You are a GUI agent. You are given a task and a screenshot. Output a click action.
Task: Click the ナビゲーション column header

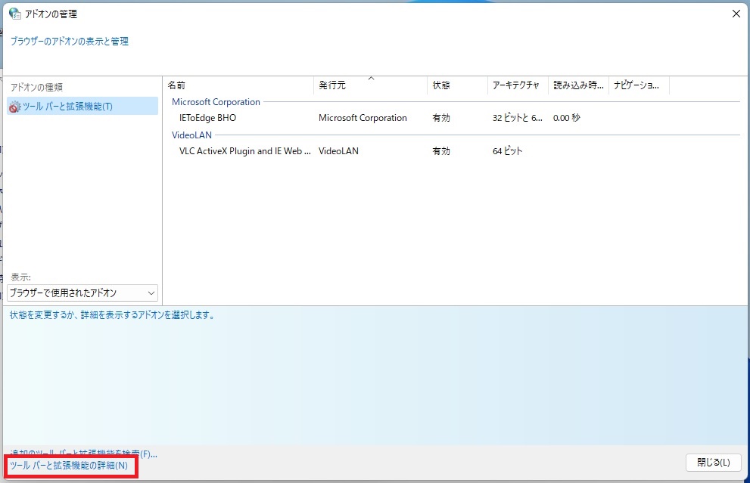[639, 85]
